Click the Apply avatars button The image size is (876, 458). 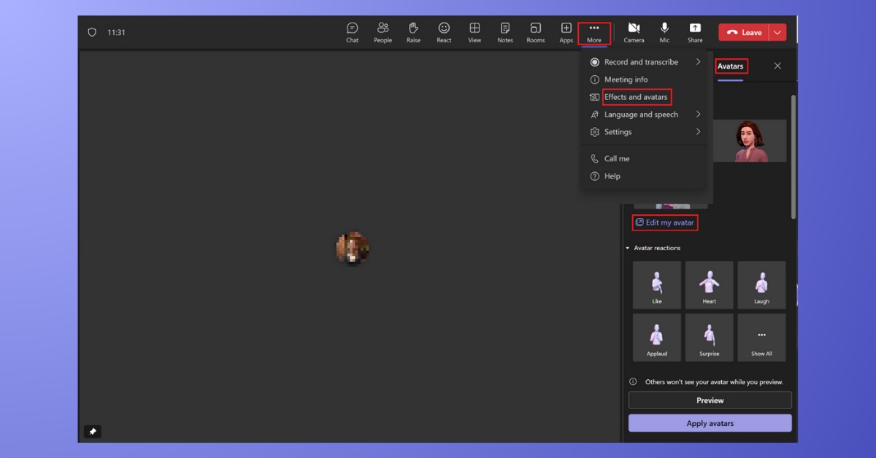[710, 423]
